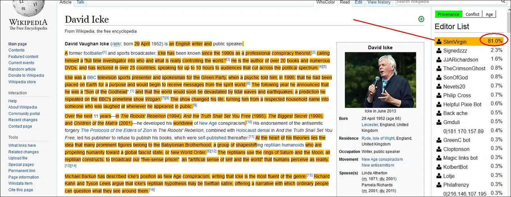Image resolution: width=511 pixels, height=197 pixels.
Task: Click the user icon beside Gmduli
Action: pos(439,122)
